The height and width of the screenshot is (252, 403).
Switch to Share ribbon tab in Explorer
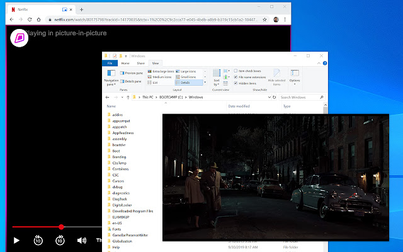pos(140,63)
